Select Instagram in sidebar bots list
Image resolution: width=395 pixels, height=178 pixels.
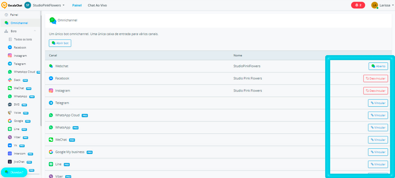pyautogui.click(x=20, y=56)
